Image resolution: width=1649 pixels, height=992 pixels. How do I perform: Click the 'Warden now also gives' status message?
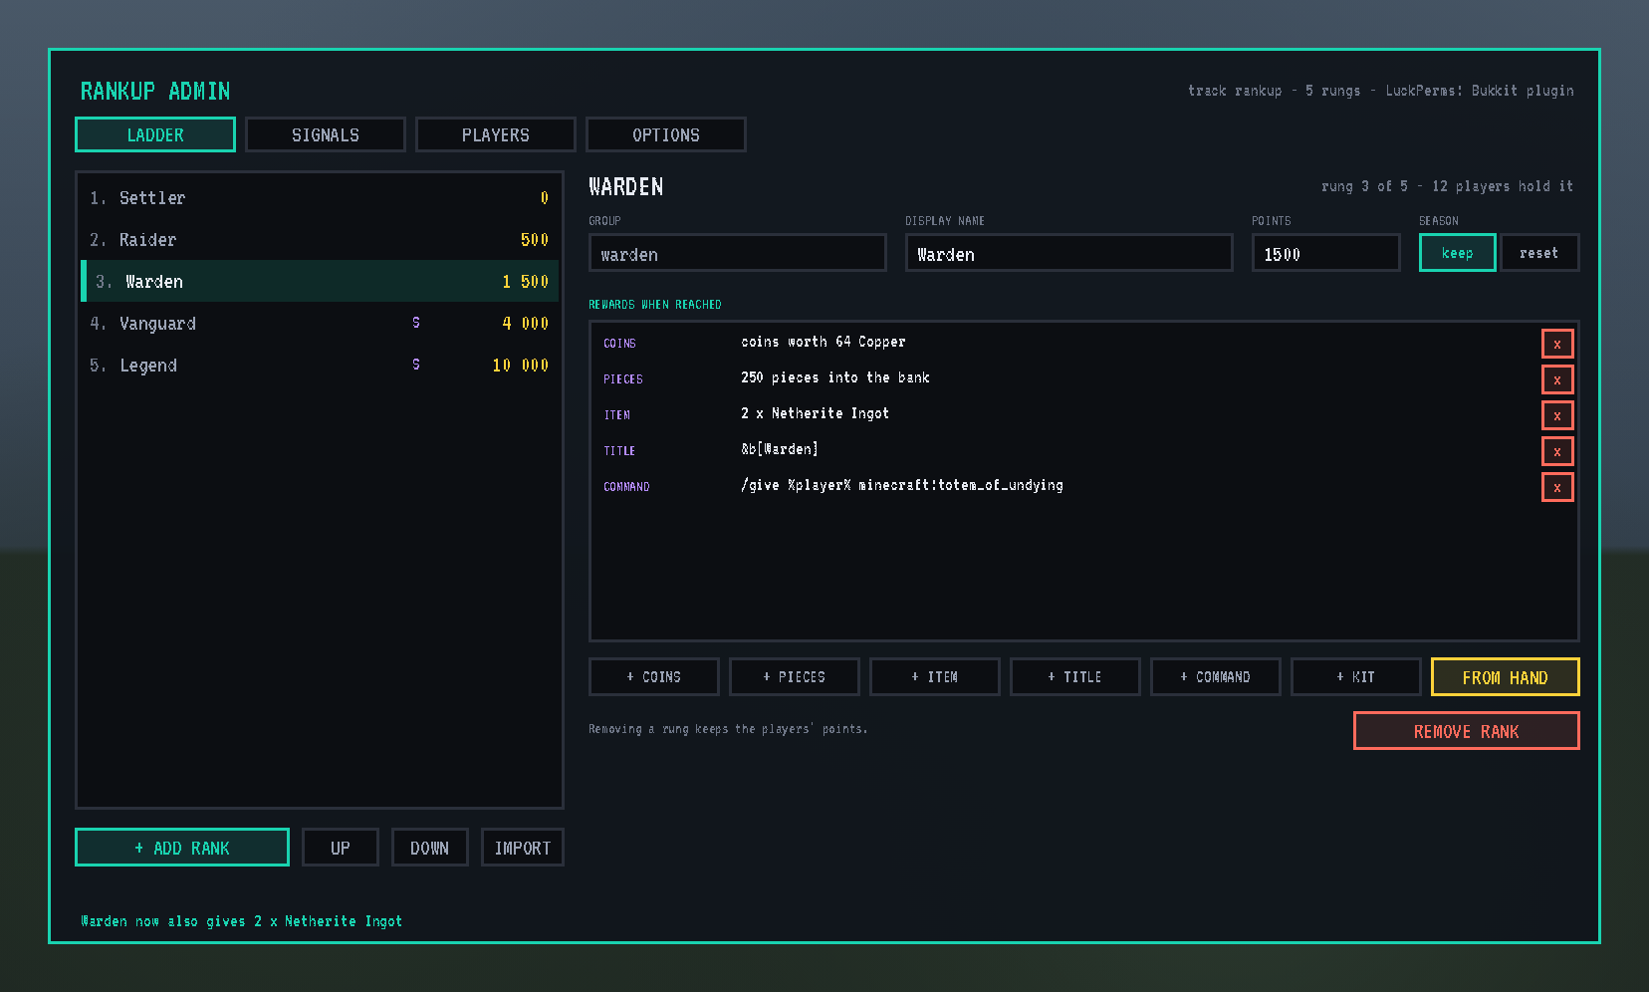pos(242,921)
